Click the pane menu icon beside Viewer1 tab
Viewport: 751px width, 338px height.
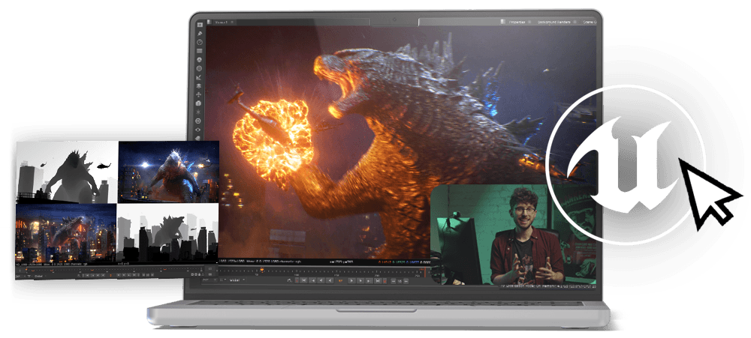click(x=209, y=22)
